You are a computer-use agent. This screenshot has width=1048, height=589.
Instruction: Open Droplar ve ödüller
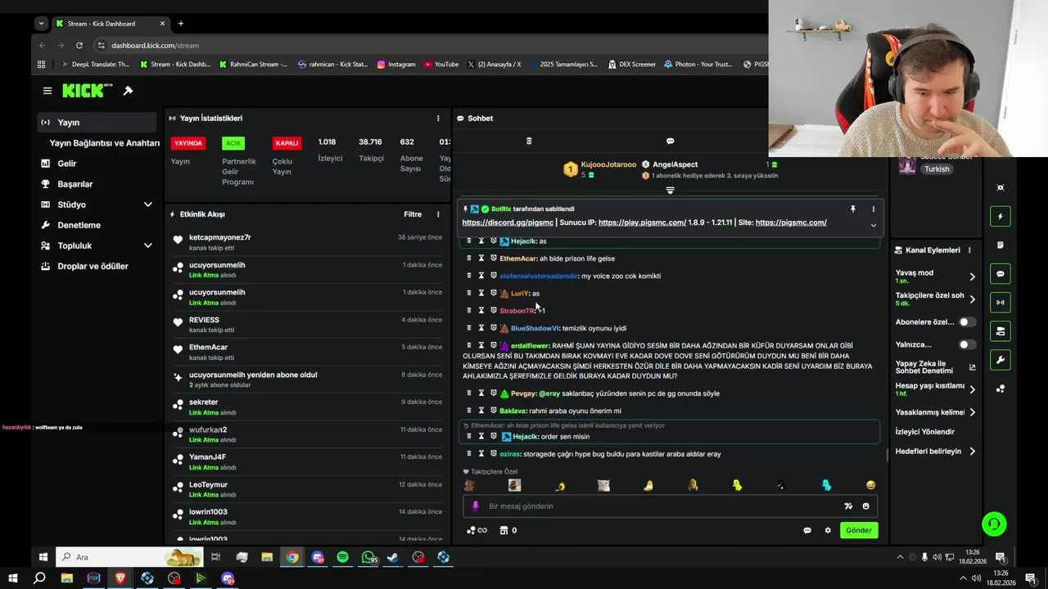tap(93, 266)
